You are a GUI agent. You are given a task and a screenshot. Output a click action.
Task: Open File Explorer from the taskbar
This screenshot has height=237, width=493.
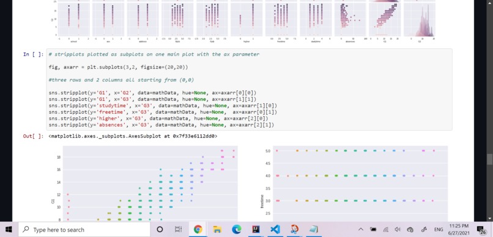217,230
